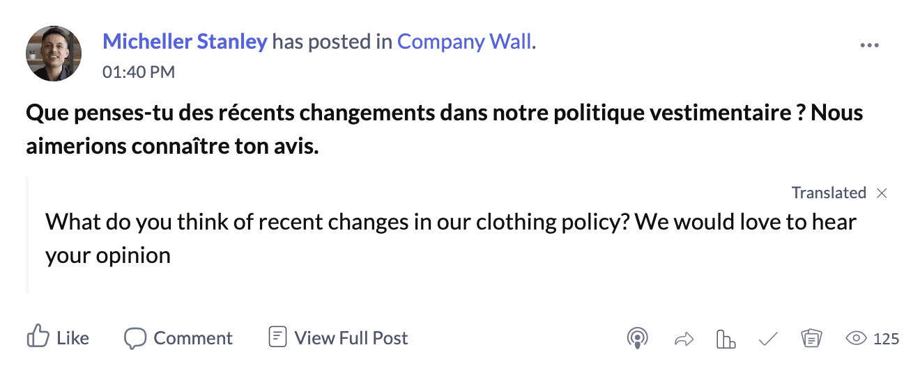
Task: Click the 125 view count
Action: (x=886, y=339)
